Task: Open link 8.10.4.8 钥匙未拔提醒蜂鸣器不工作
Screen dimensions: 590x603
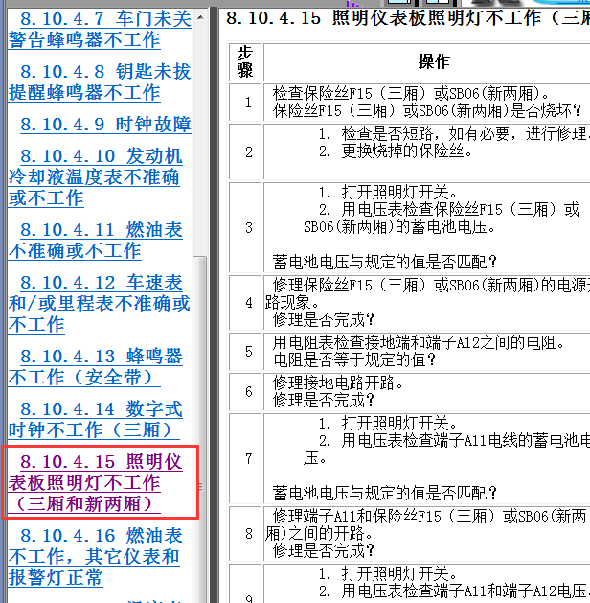Action: (100, 82)
